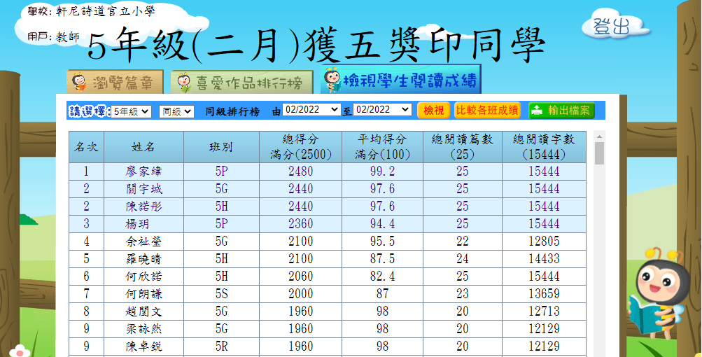Click the 名次 column header

pyautogui.click(x=86, y=147)
